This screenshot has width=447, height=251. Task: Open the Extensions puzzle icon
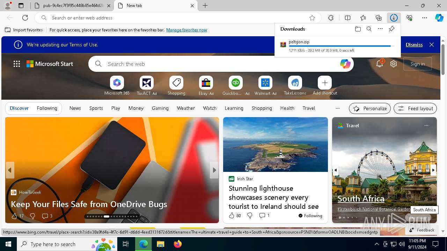click(331, 18)
